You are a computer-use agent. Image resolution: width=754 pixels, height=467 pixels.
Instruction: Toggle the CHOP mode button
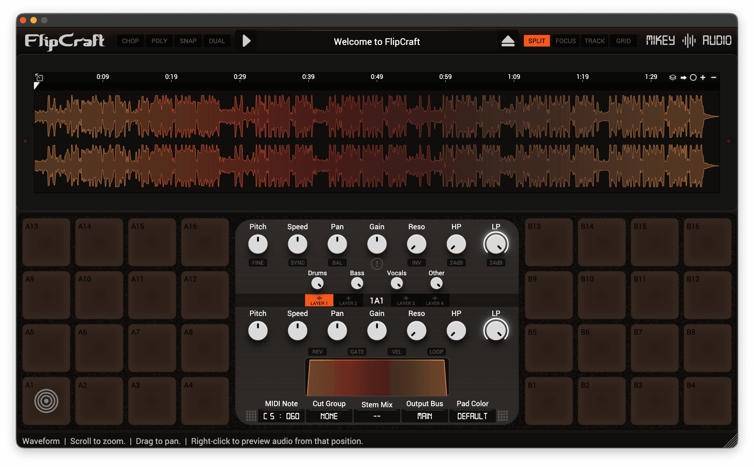(x=130, y=41)
